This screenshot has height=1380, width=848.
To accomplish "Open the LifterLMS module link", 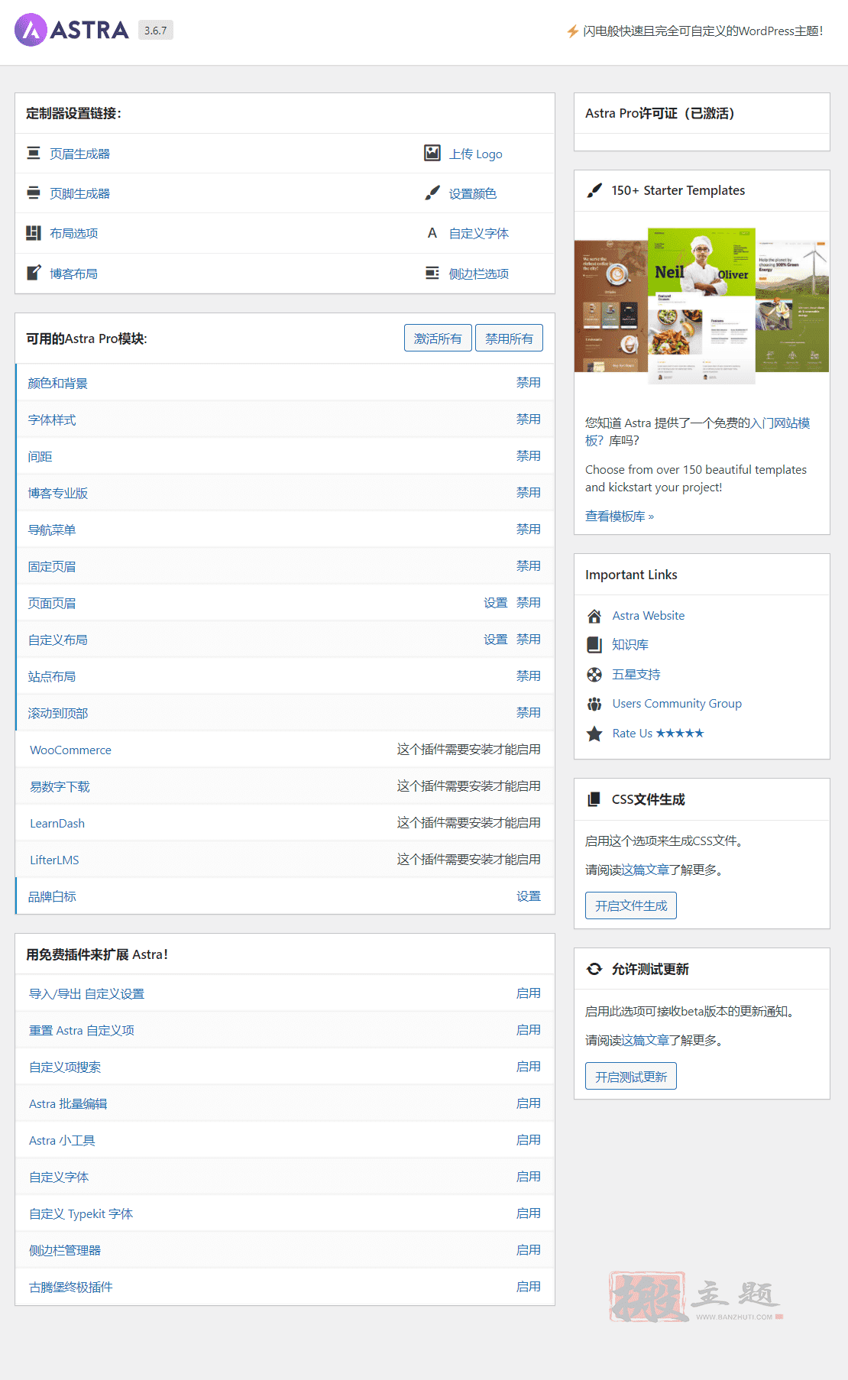I will (x=54, y=860).
